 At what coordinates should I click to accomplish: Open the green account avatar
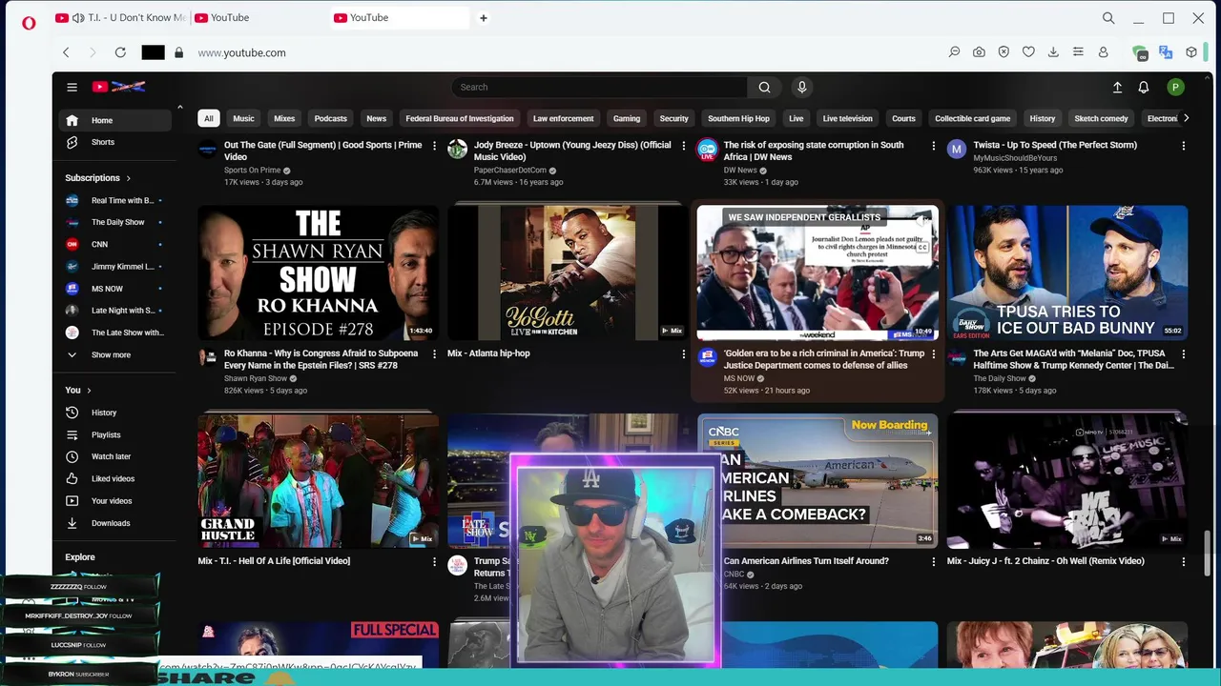click(1175, 87)
